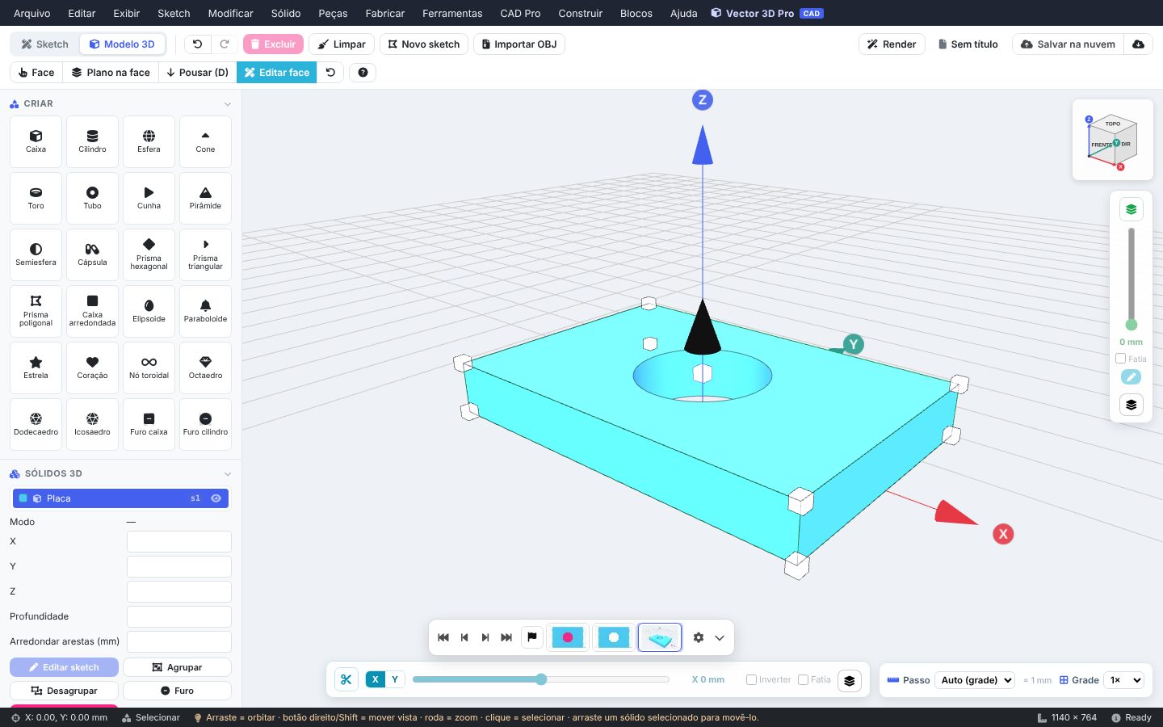Enable the Inverter checkbox
Image resolution: width=1163 pixels, height=727 pixels.
(751, 680)
